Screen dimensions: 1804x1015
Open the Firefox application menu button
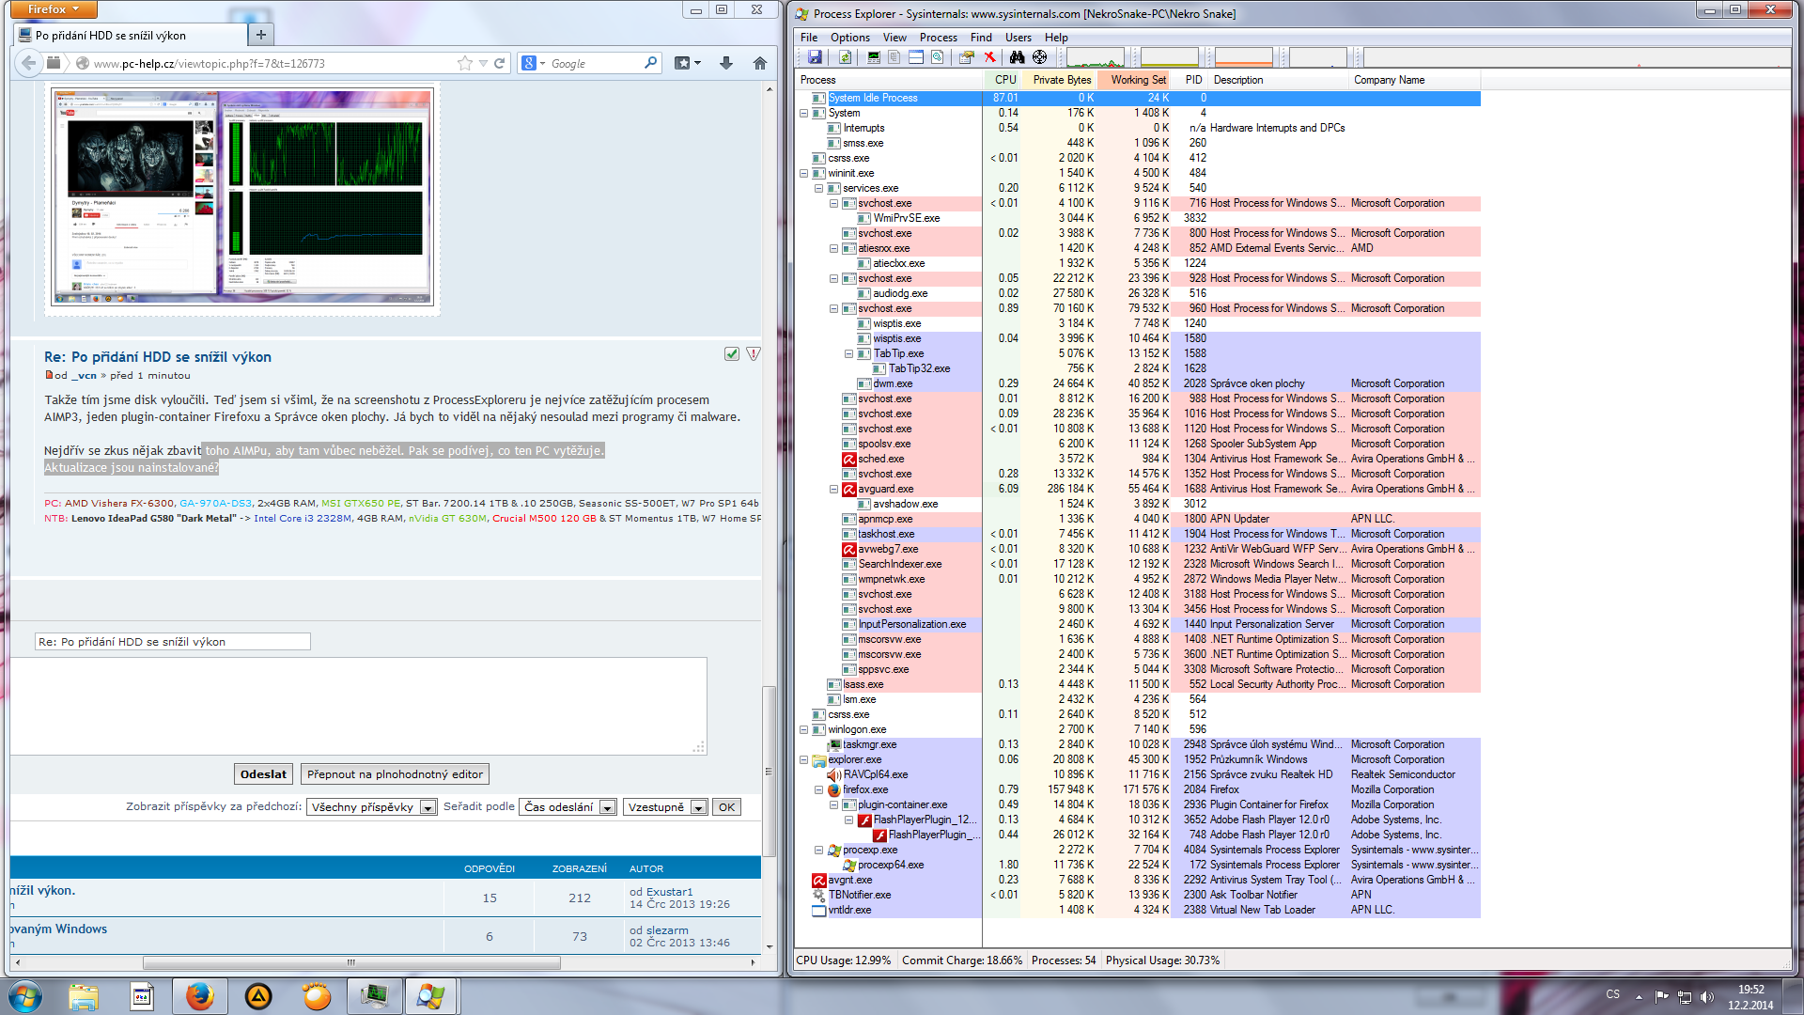click(x=54, y=9)
